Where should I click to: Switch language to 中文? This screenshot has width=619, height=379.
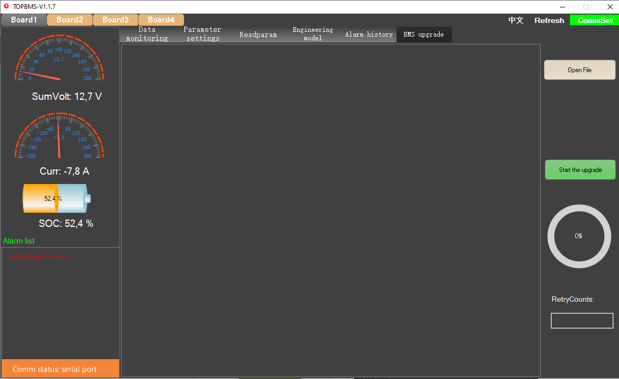tap(516, 20)
